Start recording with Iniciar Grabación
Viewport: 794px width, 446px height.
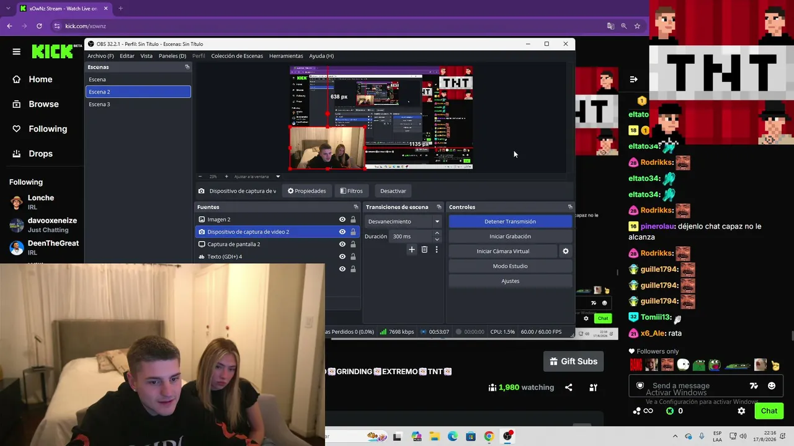[510, 236]
